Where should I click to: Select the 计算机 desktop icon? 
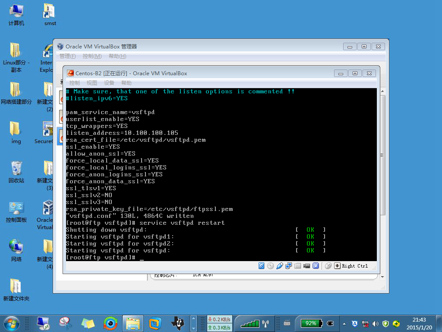pos(16,15)
